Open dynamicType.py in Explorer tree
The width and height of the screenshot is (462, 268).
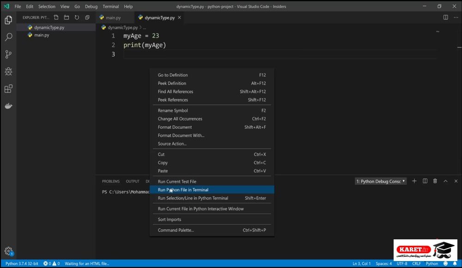[56, 27]
